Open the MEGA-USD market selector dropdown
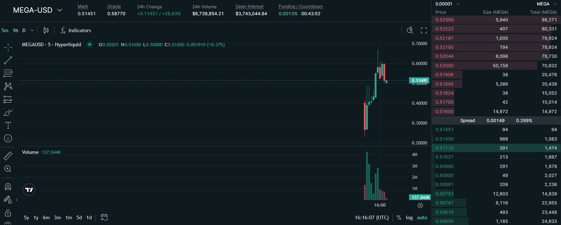Viewport: 561px width, 225px height. pos(37,10)
